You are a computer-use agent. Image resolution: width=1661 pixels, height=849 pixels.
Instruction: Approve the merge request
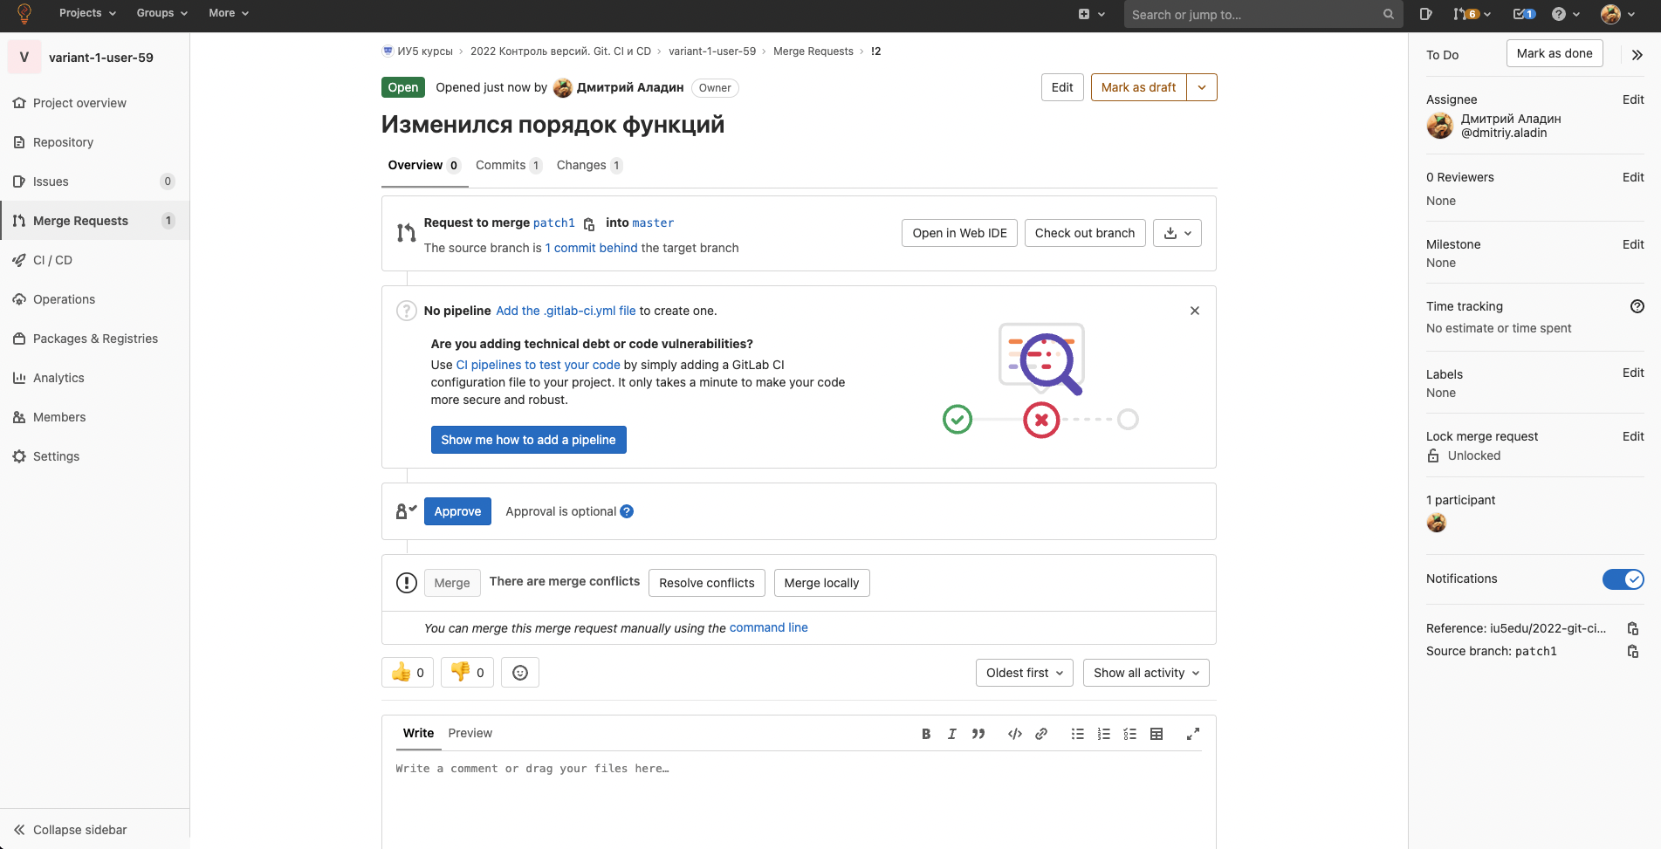(x=457, y=511)
